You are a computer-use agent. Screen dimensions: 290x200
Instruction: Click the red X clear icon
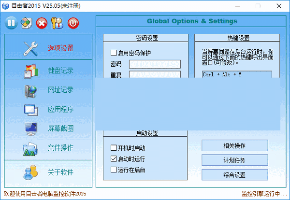[42, 23]
